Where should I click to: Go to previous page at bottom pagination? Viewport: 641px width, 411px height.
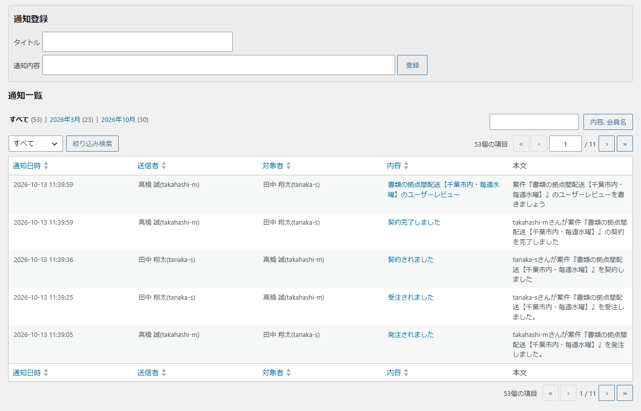[568, 393]
